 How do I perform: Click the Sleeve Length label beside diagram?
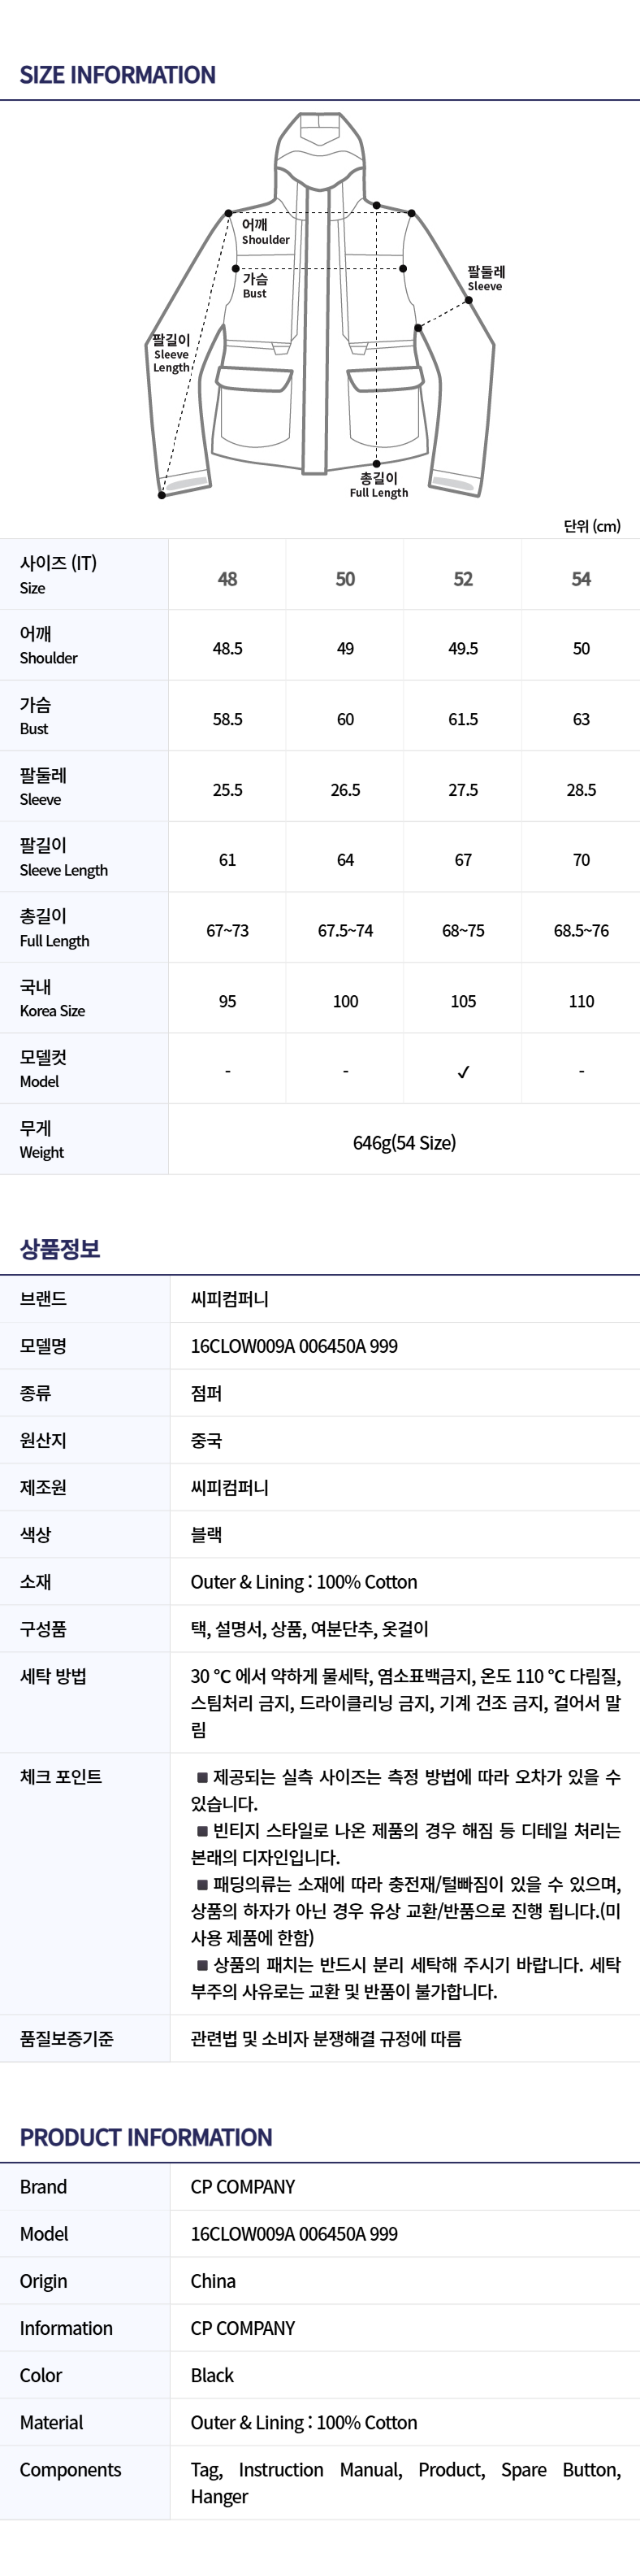tap(171, 354)
